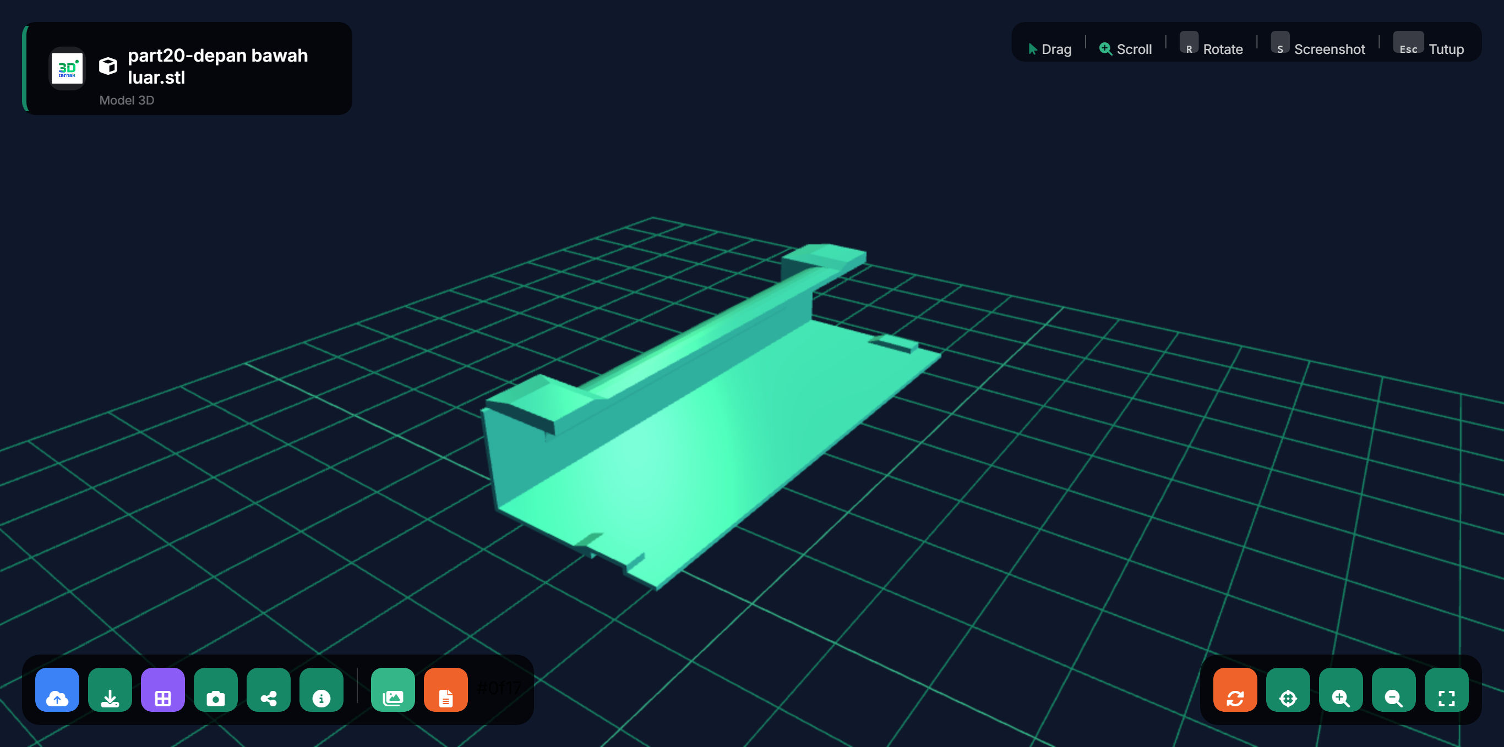
Task: Download the model with the download icon
Action: [110, 690]
